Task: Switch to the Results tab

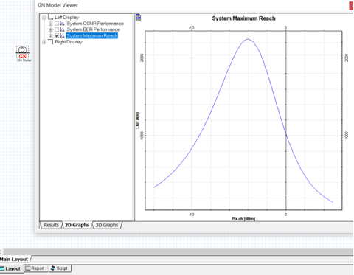Action: click(x=51, y=225)
